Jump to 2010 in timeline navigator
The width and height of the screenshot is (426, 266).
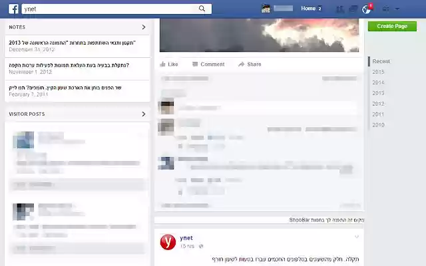pyautogui.click(x=378, y=125)
